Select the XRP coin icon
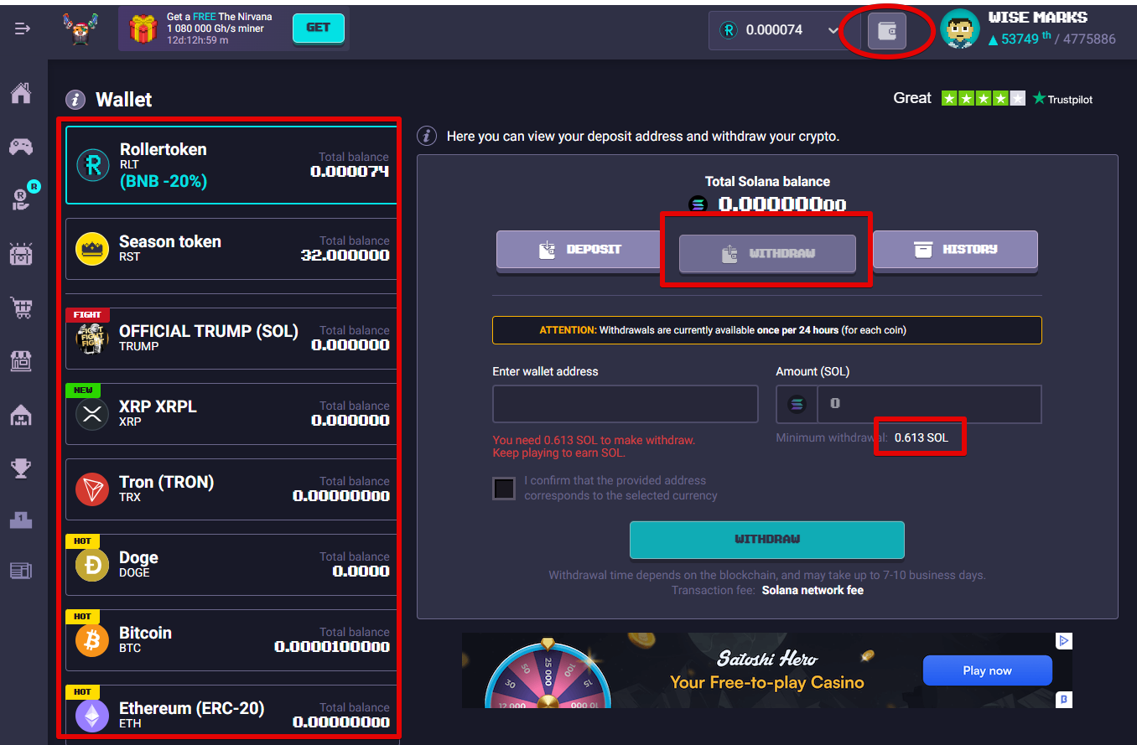The width and height of the screenshot is (1137, 745). (x=92, y=414)
